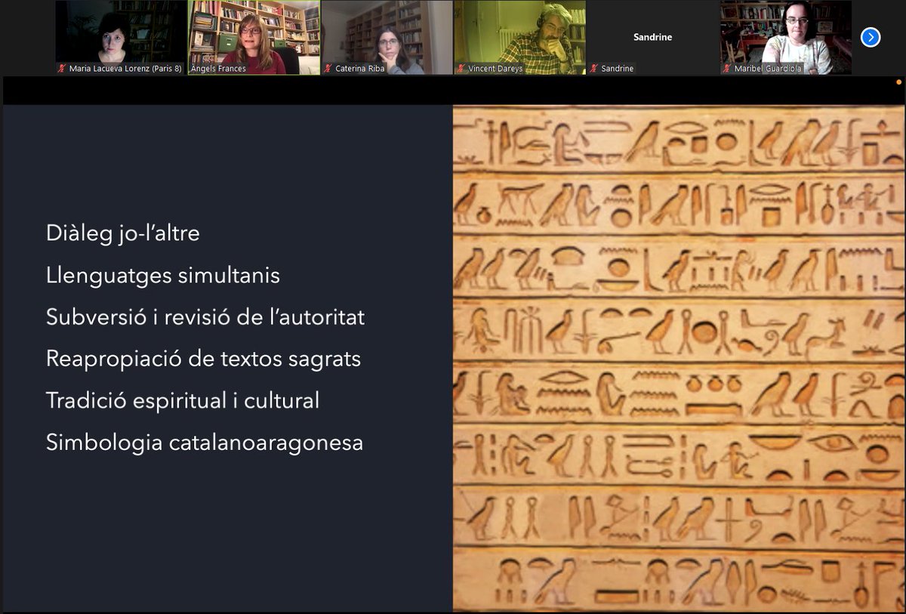Image resolution: width=906 pixels, height=614 pixels.
Task: Click muted mic icon beside Vincent Dareys
Action: pos(461,69)
